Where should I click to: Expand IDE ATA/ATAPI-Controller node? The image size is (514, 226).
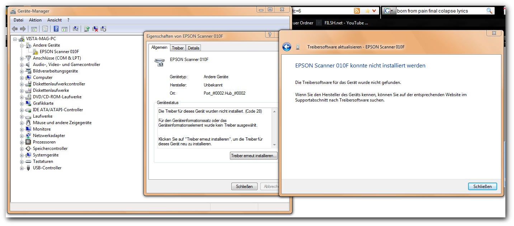point(22,110)
